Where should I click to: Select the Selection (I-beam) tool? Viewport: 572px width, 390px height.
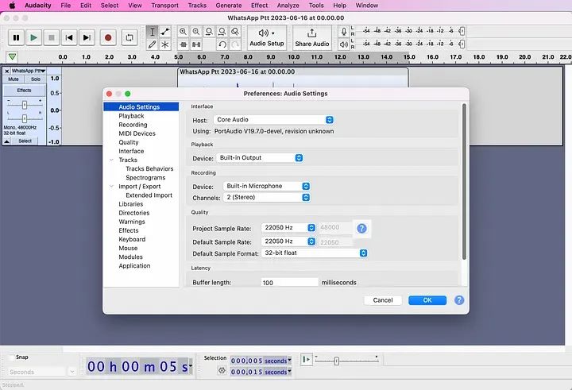point(152,32)
